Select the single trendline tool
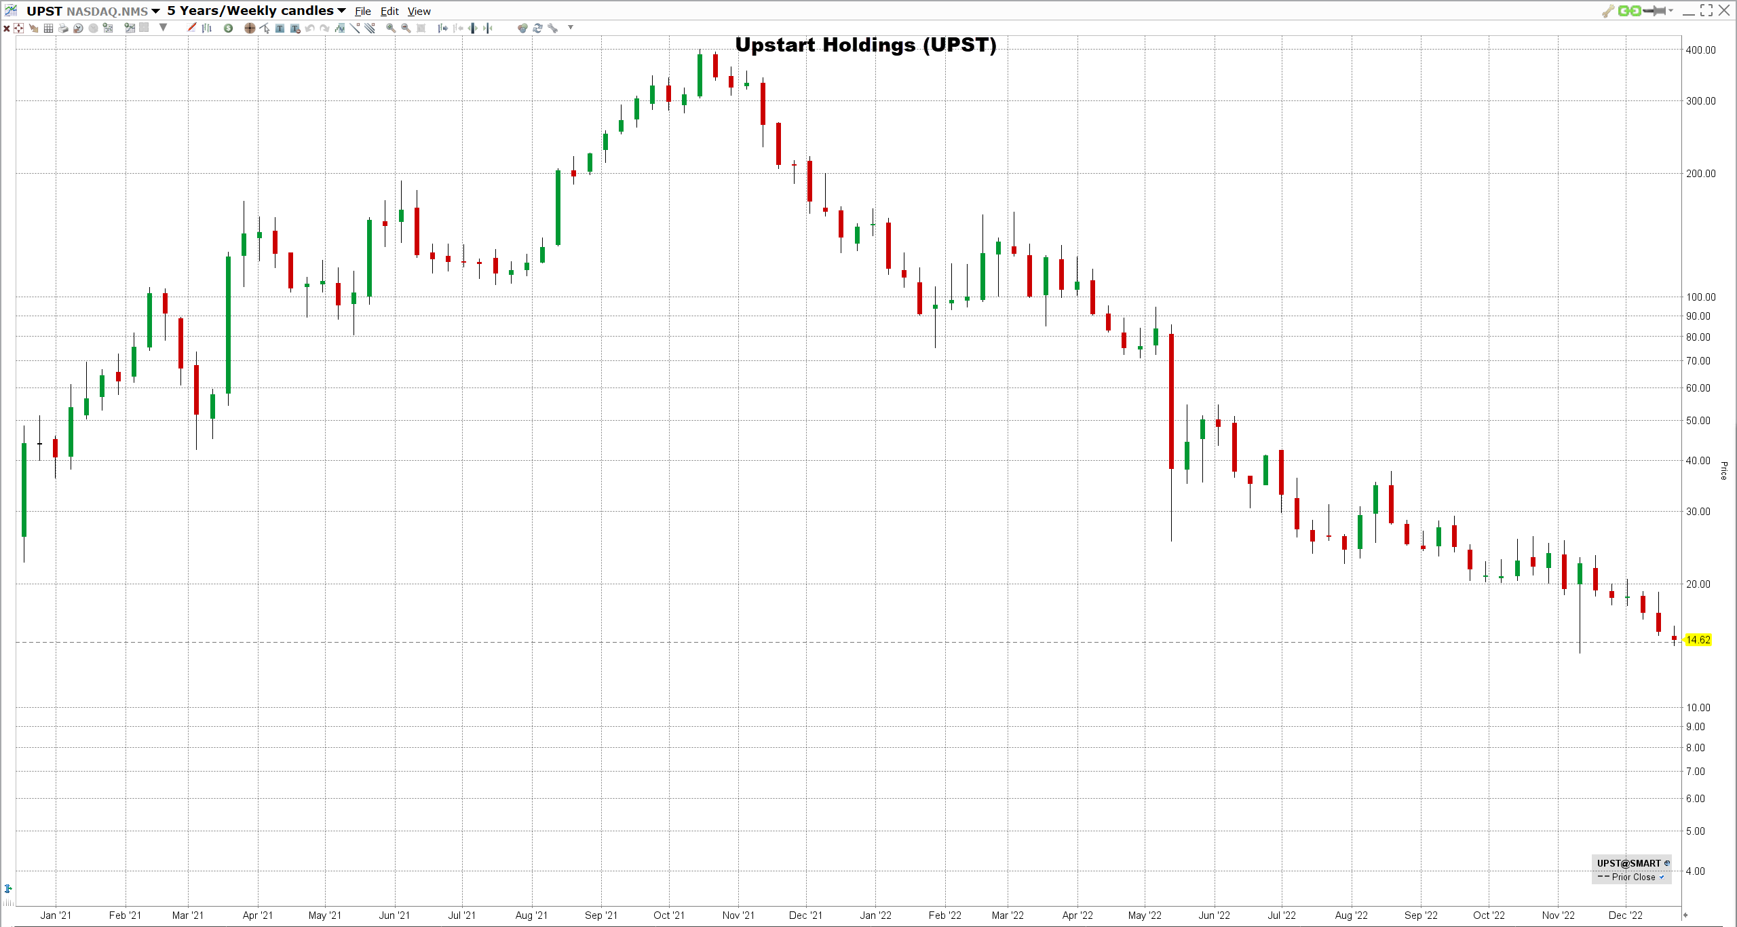 click(x=355, y=28)
